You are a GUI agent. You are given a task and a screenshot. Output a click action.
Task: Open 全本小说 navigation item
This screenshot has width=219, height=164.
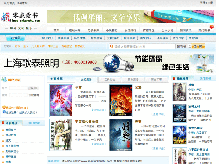point(167,30)
